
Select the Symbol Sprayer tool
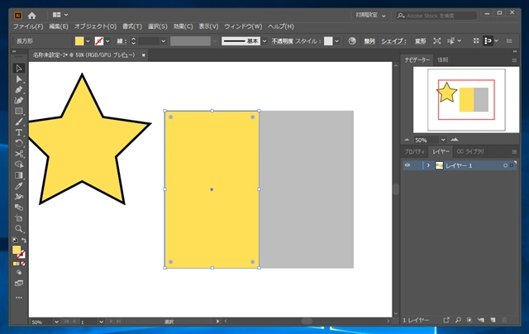pos(19,197)
